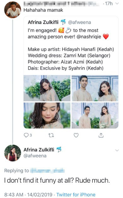Open Twitter for iPhone link
This screenshot has height=198, width=123.
click(x=76, y=195)
